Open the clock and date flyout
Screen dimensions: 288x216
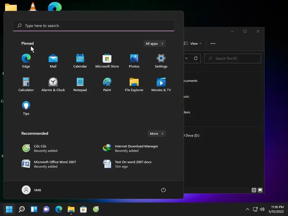(276, 209)
